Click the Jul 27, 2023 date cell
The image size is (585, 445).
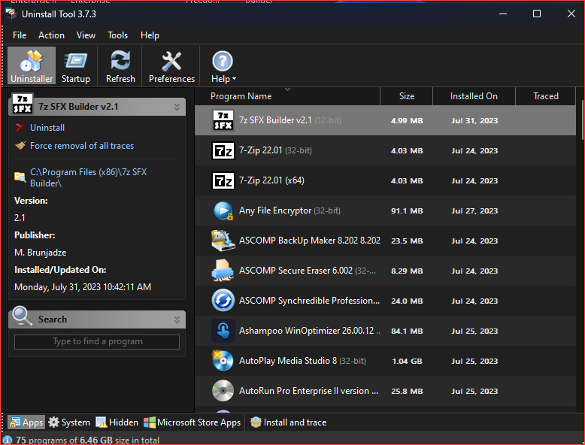point(474,210)
